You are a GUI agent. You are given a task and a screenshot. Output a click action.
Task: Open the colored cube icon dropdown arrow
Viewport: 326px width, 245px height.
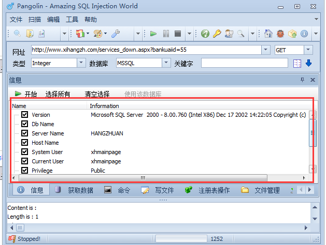88,33
